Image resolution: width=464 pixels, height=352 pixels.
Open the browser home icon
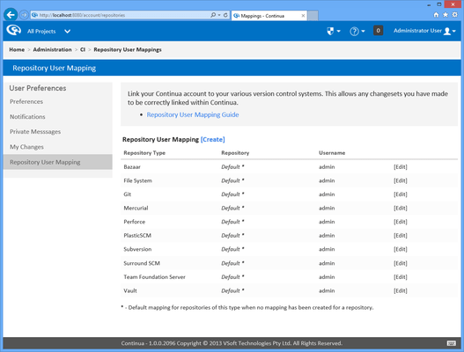coord(436,15)
